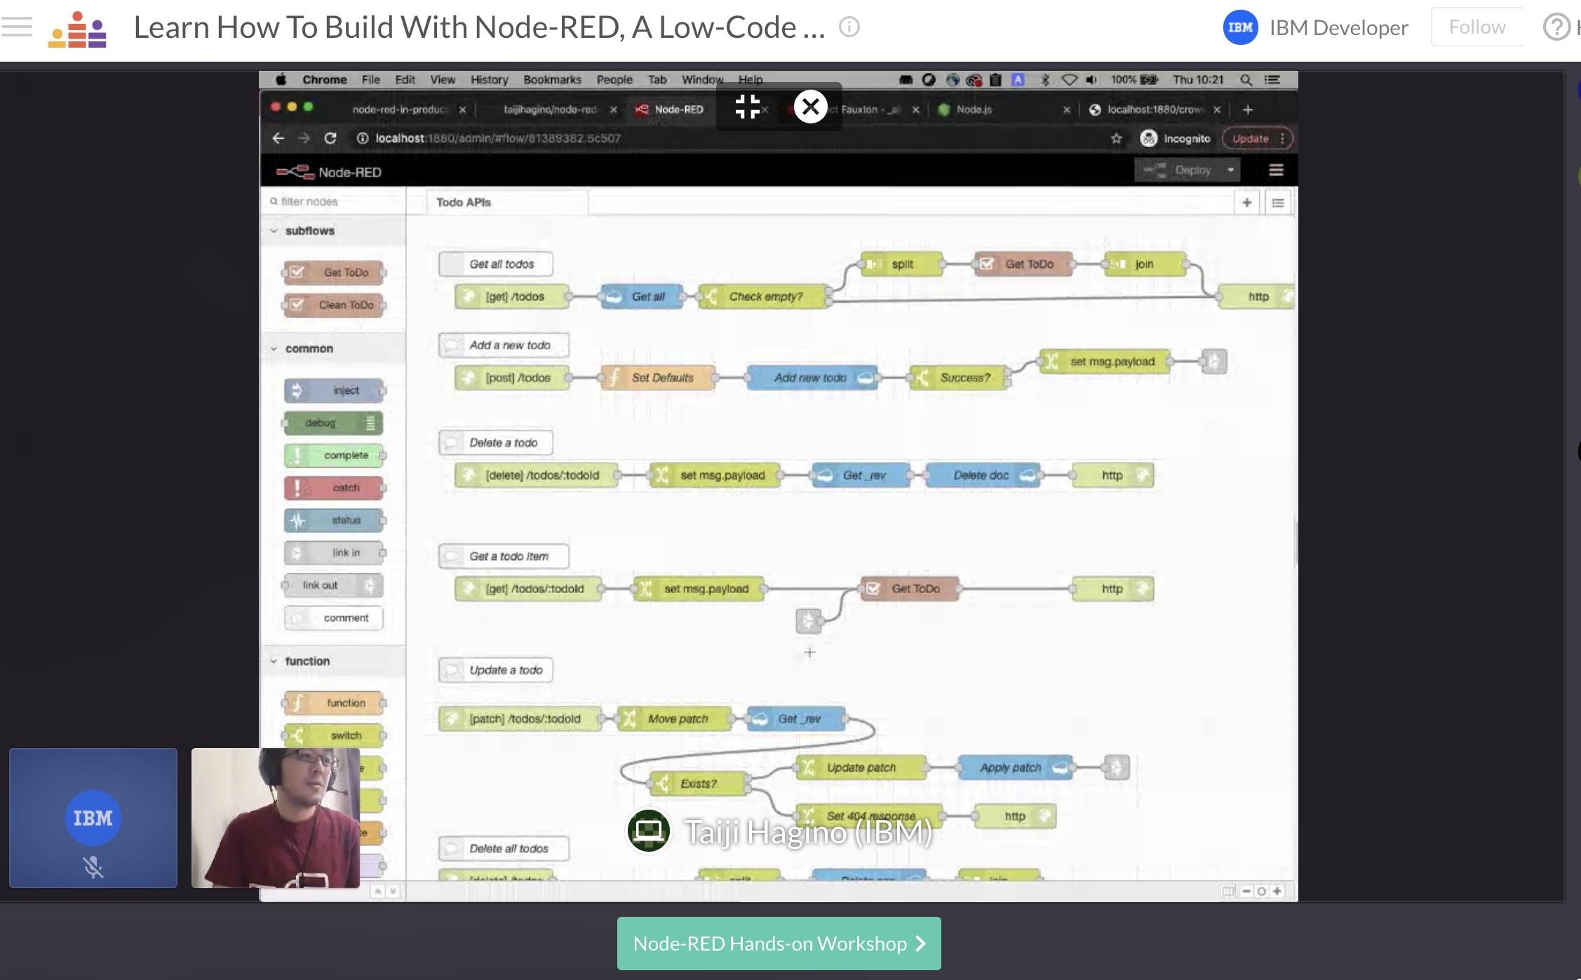Viewport: 1581px width, 980px height.
Task: Click the exit fullscreen shrink icon
Action: [x=748, y=107]
